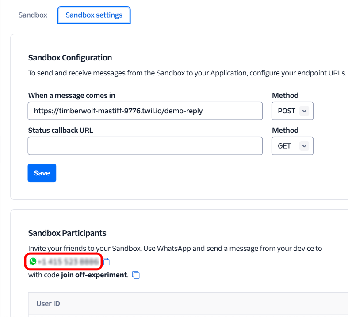Focus the incoming message URL field
The image size is (348, 317).
(x=145, y=111)
